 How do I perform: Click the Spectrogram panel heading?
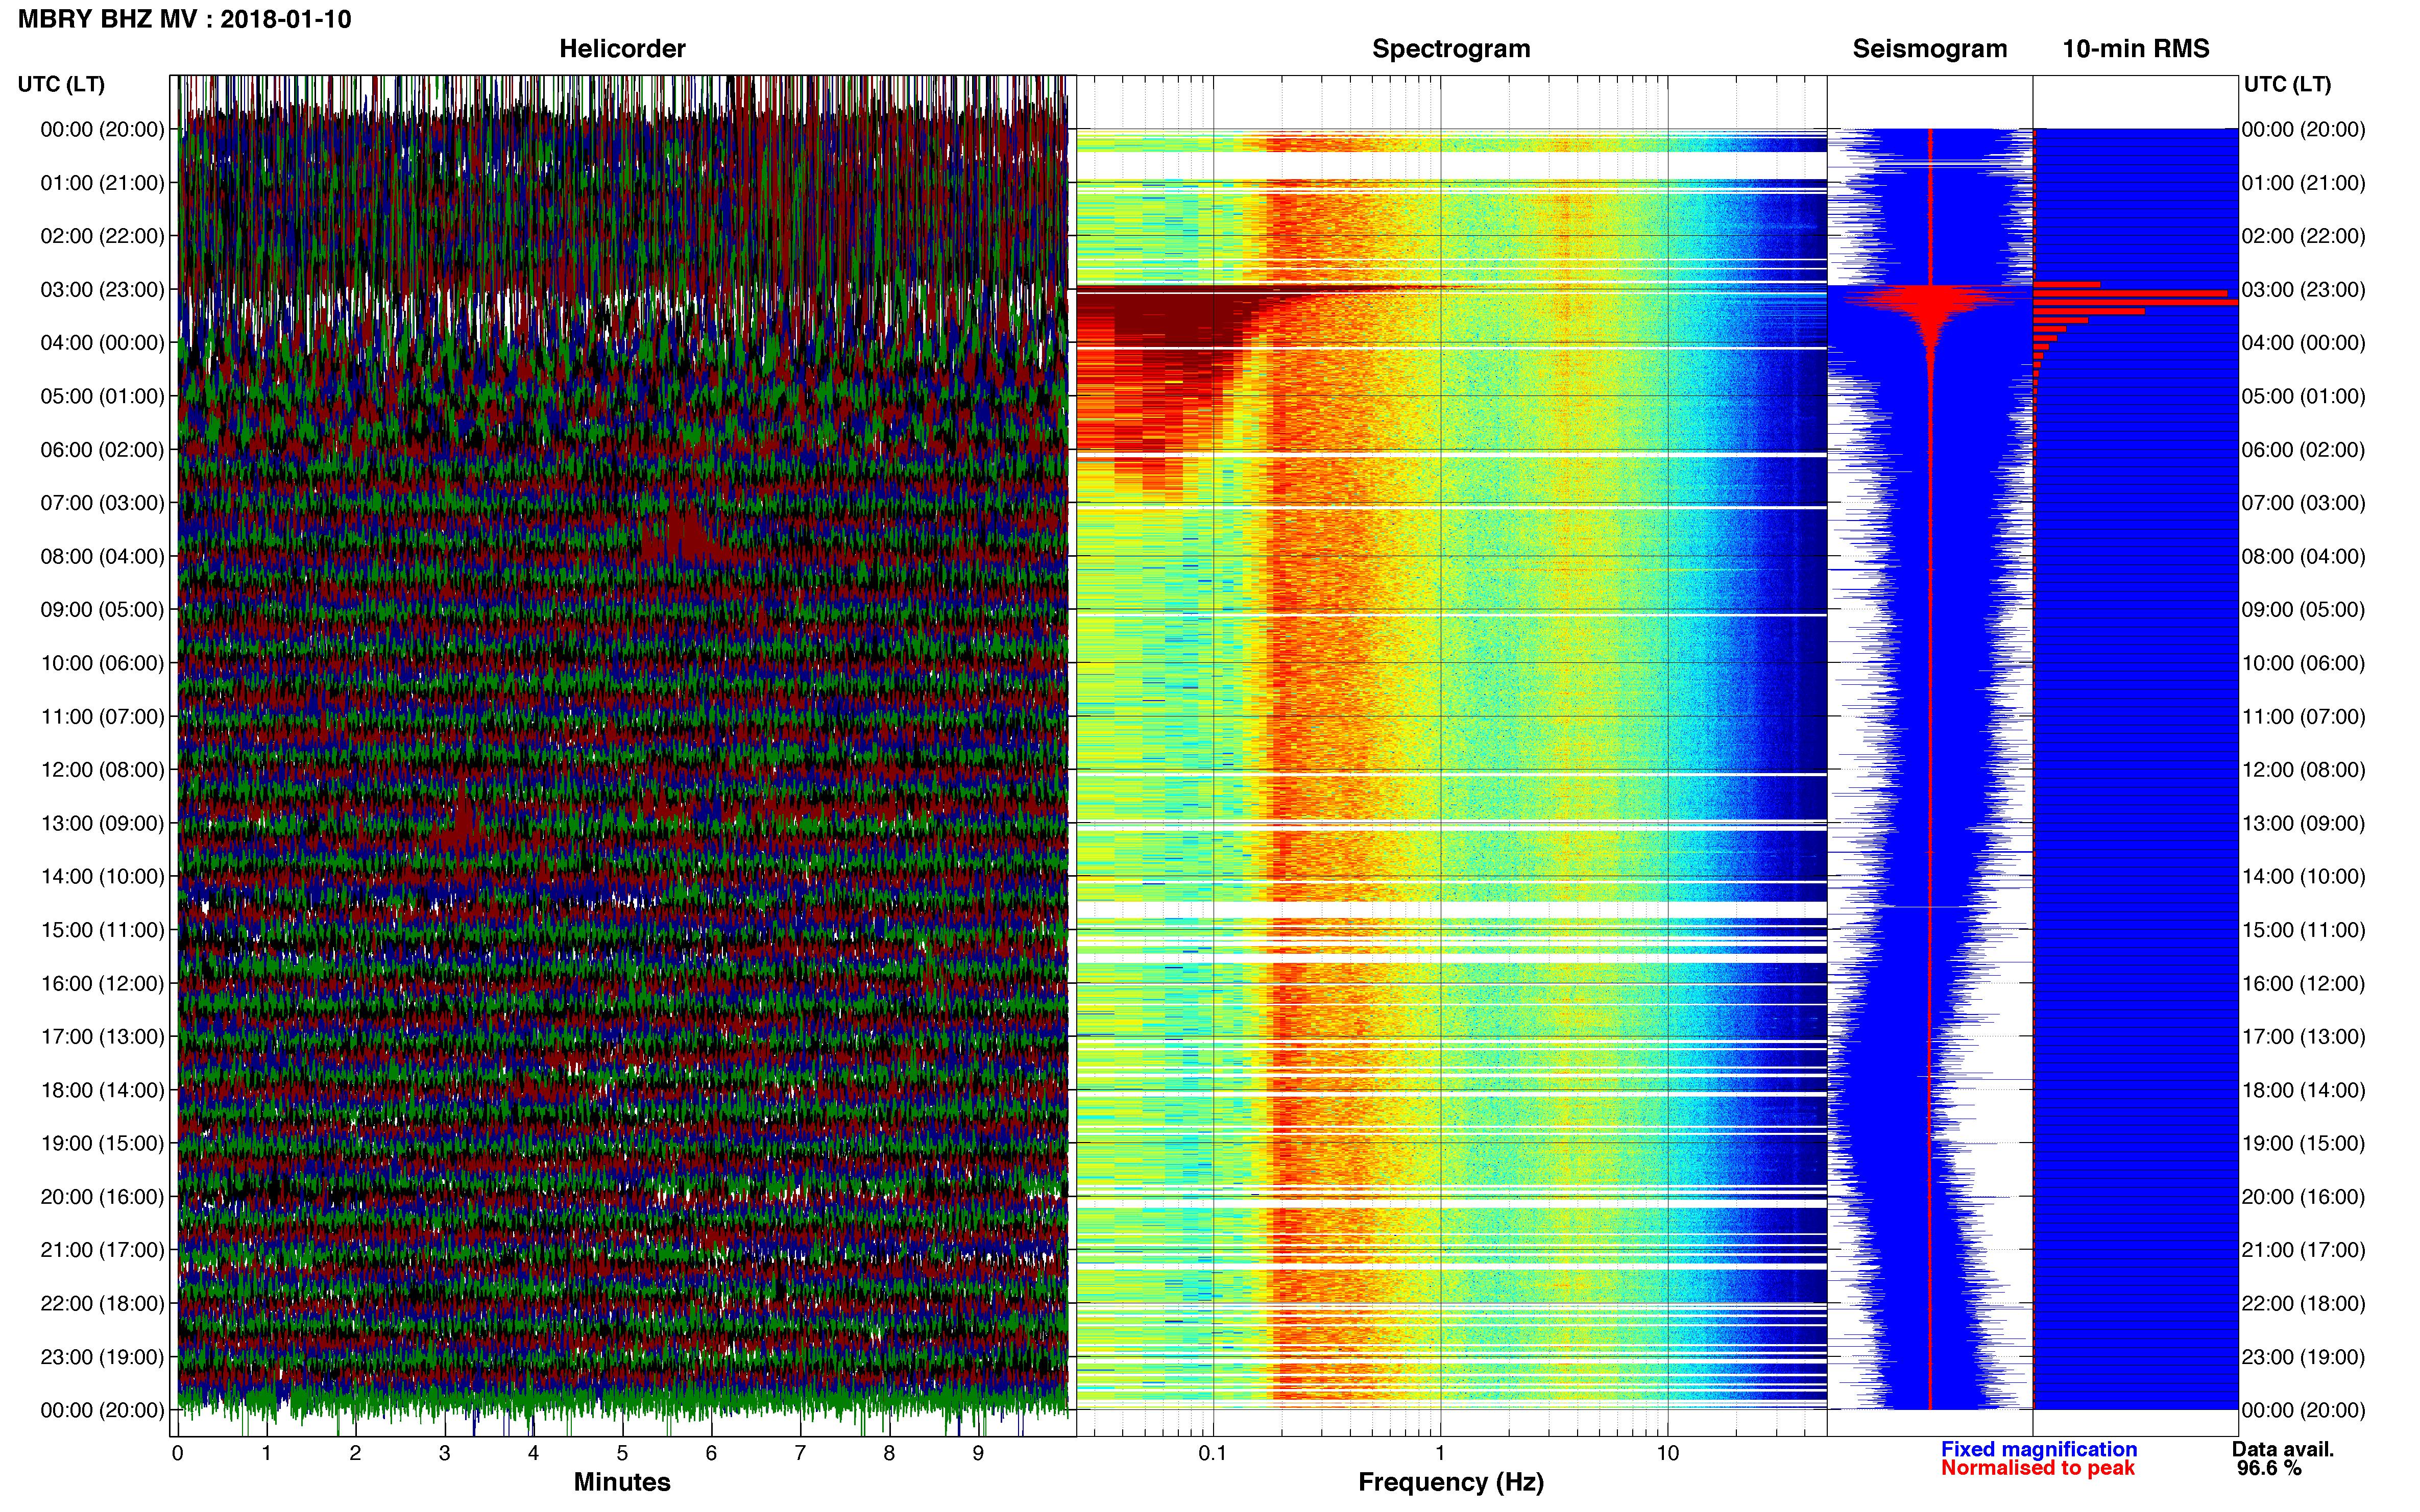[x=1450, y=49]
